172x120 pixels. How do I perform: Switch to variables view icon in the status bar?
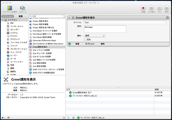point(73,118)
